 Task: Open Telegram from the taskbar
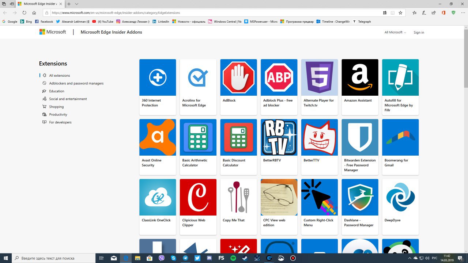click(x=185, y=258)
